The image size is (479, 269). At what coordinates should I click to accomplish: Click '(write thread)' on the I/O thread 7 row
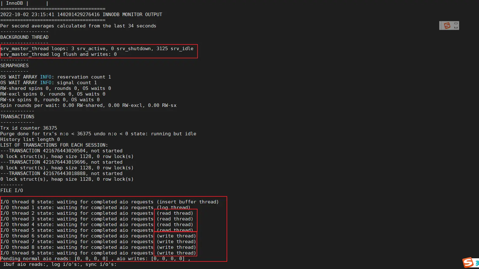(176, 242)
